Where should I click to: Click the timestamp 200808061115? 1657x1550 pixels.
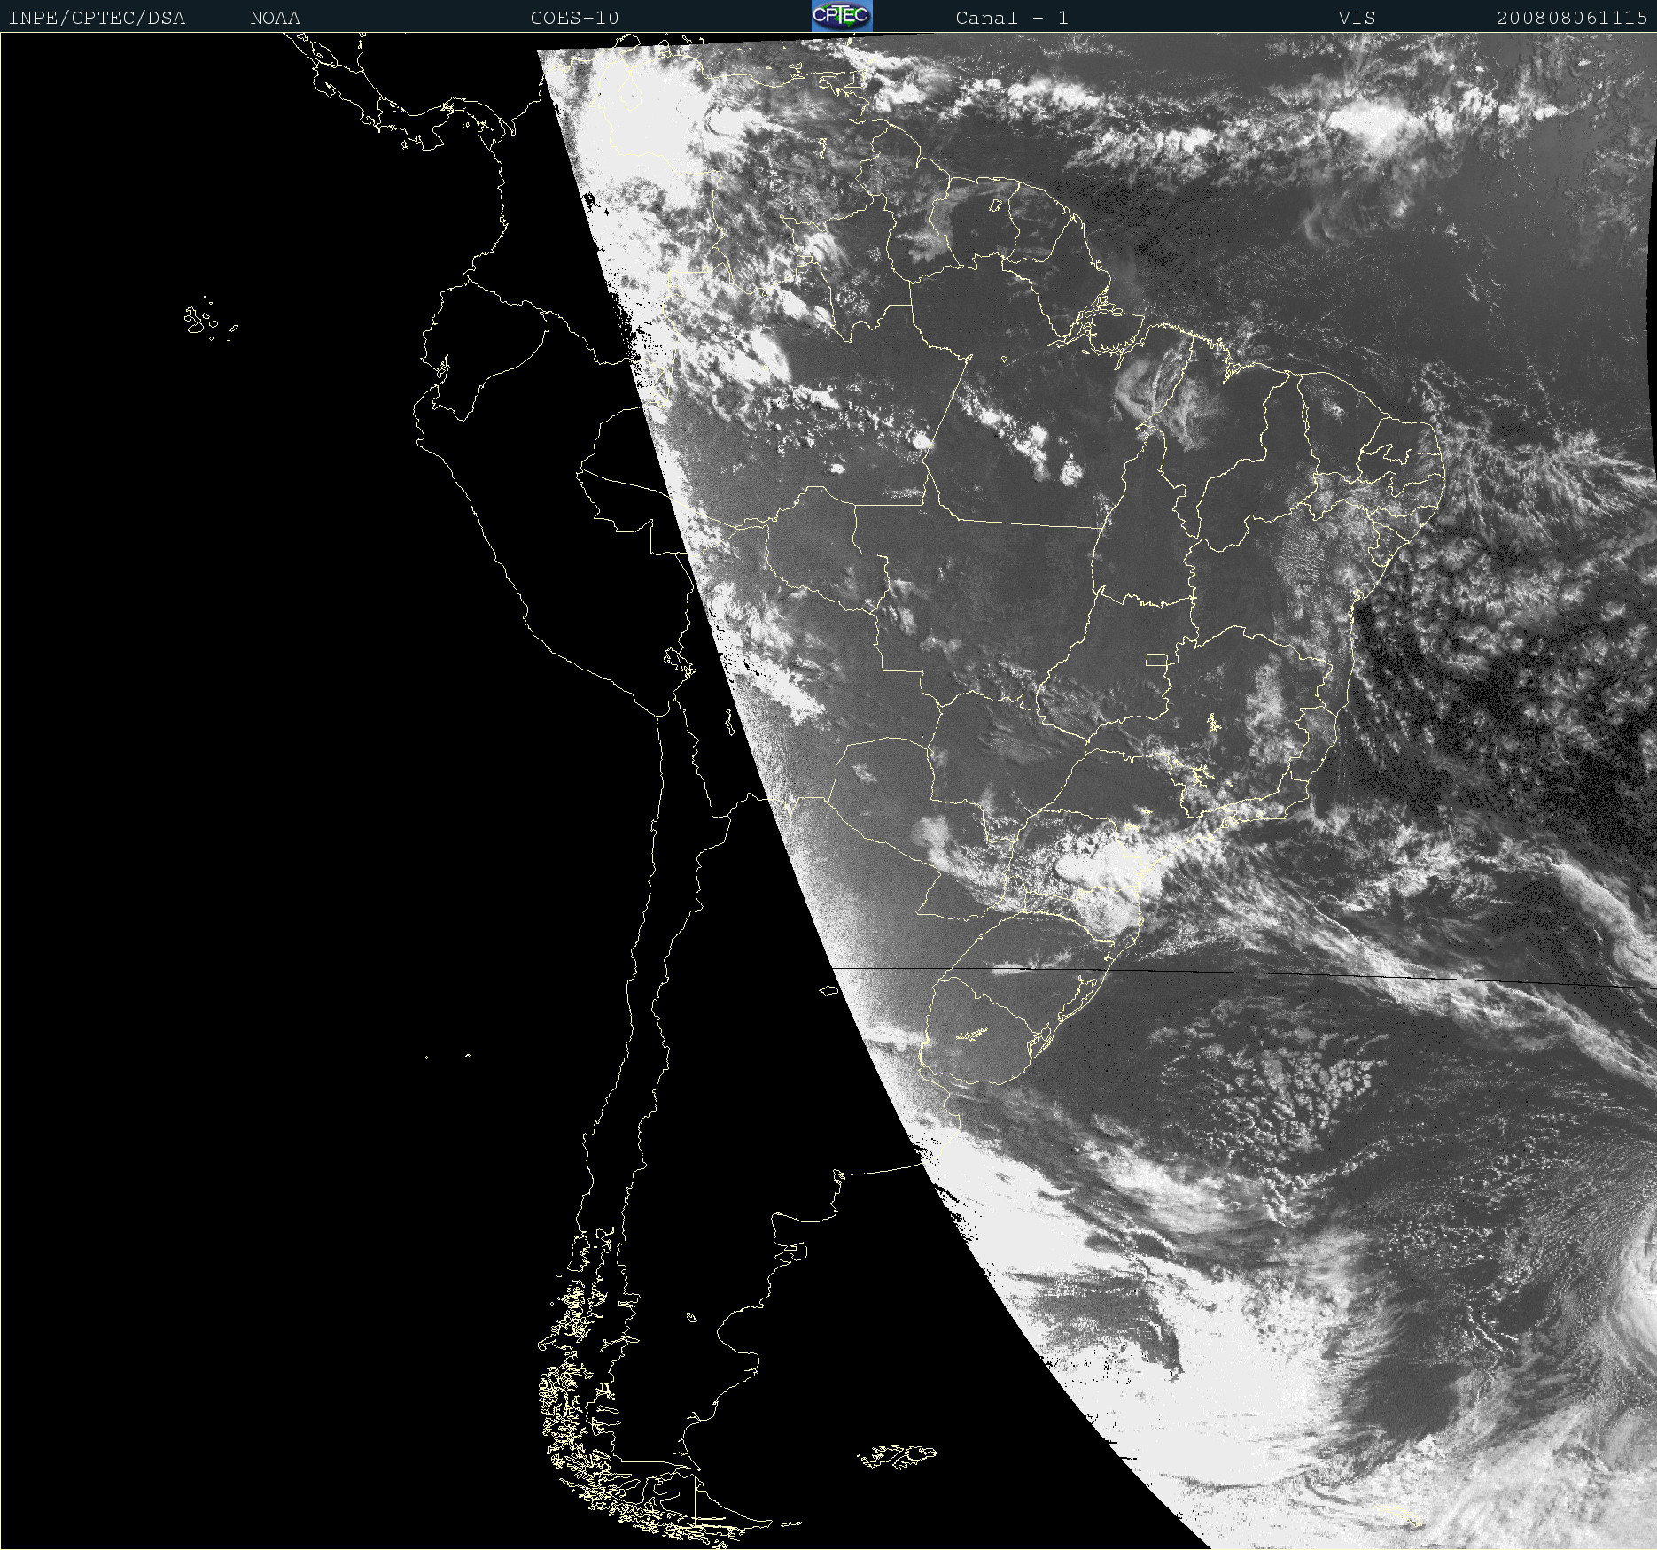pyautogui.click(x=1572, y=18)
